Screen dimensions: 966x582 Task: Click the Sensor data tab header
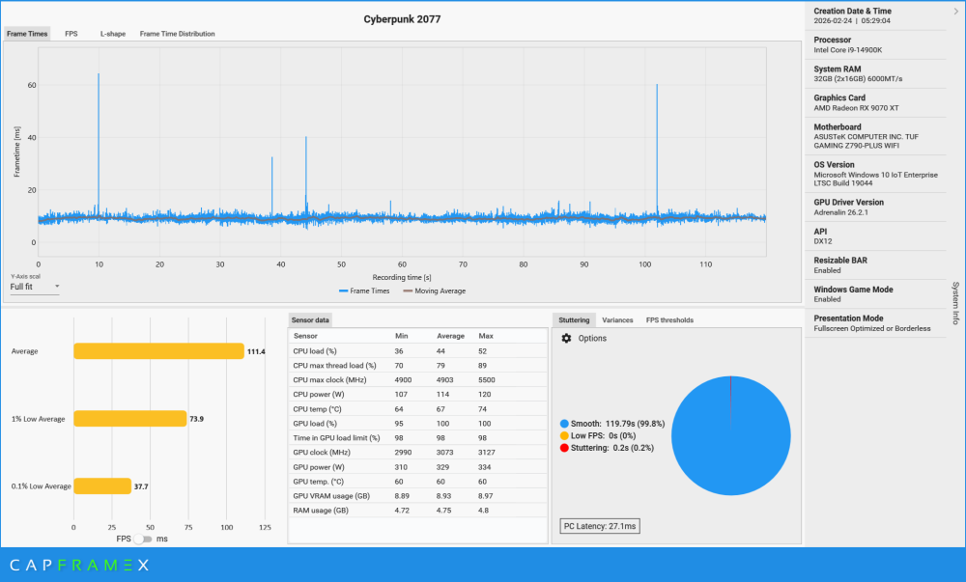tap(311, 319)
